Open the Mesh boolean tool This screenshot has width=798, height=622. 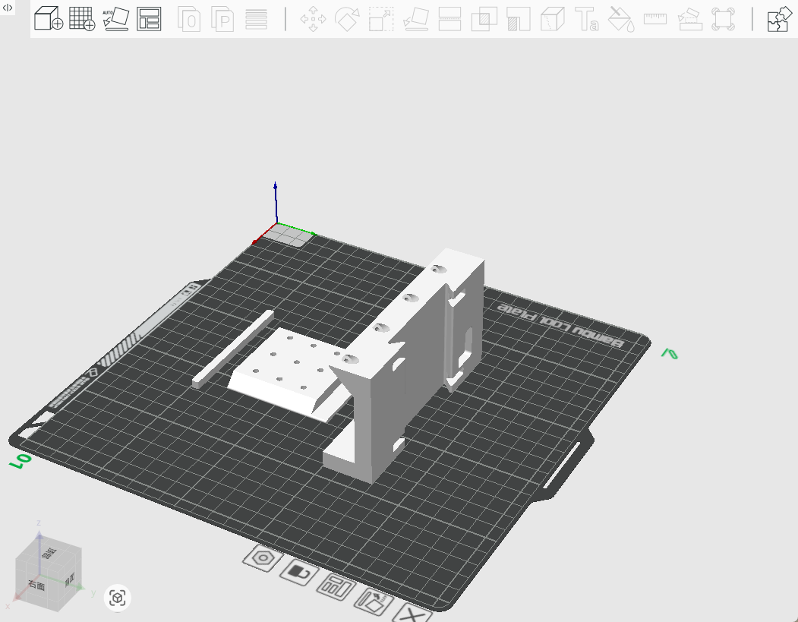point(484,19)
